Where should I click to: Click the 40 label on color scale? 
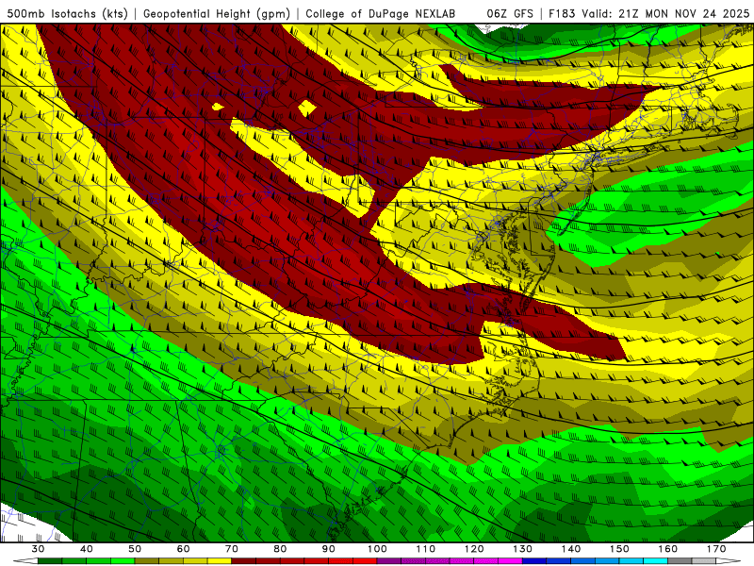tap(87, 549)
